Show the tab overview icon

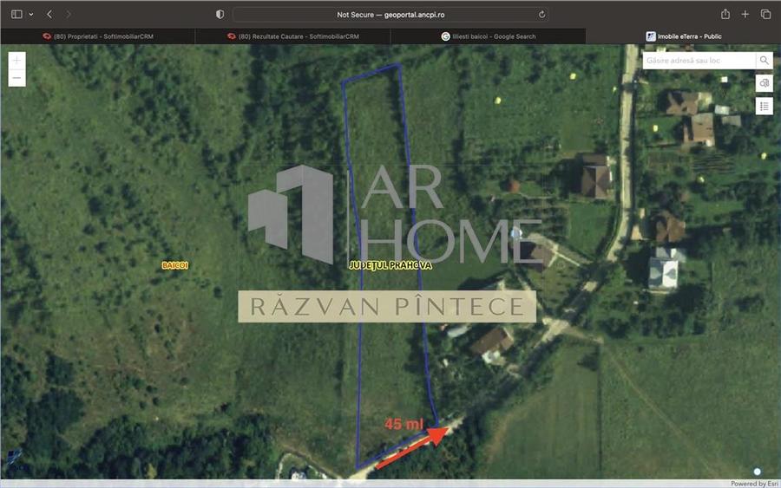[x=765, y=15]
